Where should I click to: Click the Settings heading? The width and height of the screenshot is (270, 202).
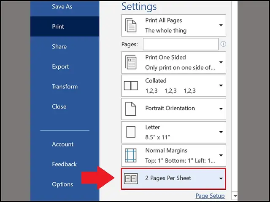139,7
